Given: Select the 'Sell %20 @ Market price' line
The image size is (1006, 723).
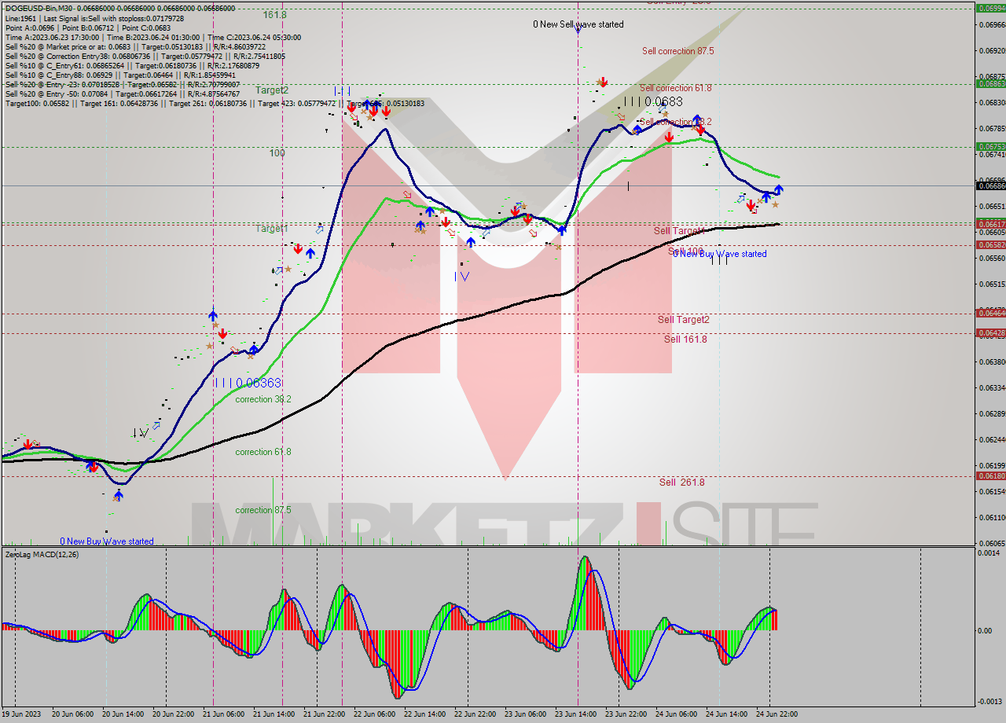Looking at the screenshot, I should click(138, 46).
